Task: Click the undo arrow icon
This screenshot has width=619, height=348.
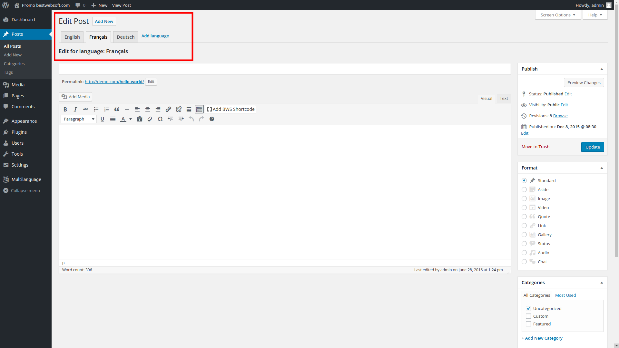Action: pyautogui.click(x=191, y=119)
